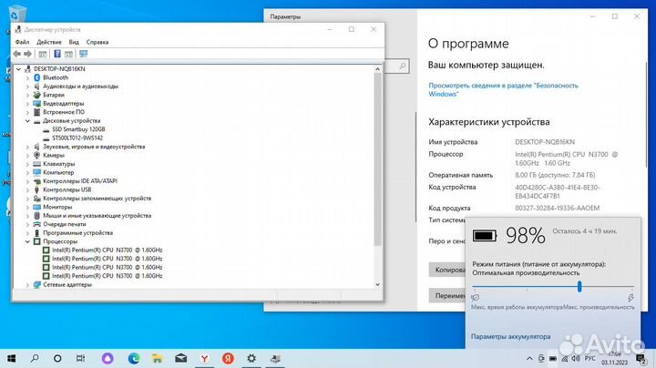Launch Cortana circle icon on taskbar
The height and width of the screenshot is (368, 656).
tap(57, 358)
